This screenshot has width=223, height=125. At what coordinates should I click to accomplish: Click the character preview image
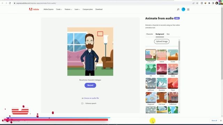point(90,52)
